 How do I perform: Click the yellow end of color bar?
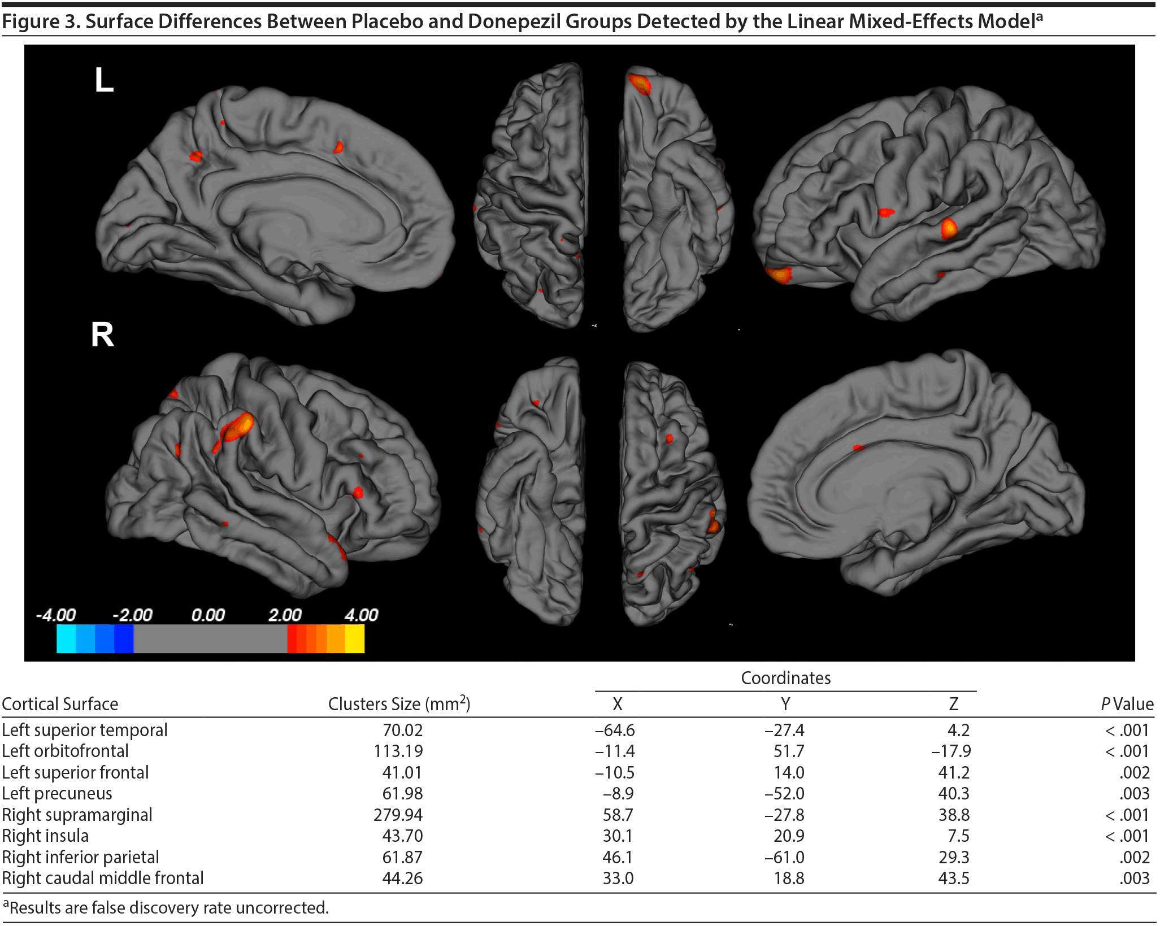(355, 638)
